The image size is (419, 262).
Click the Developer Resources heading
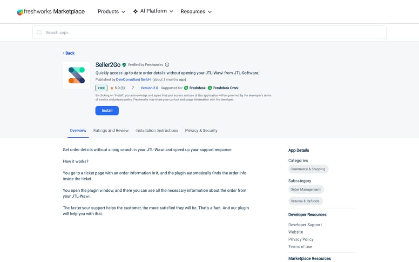[x=307, y=215]
